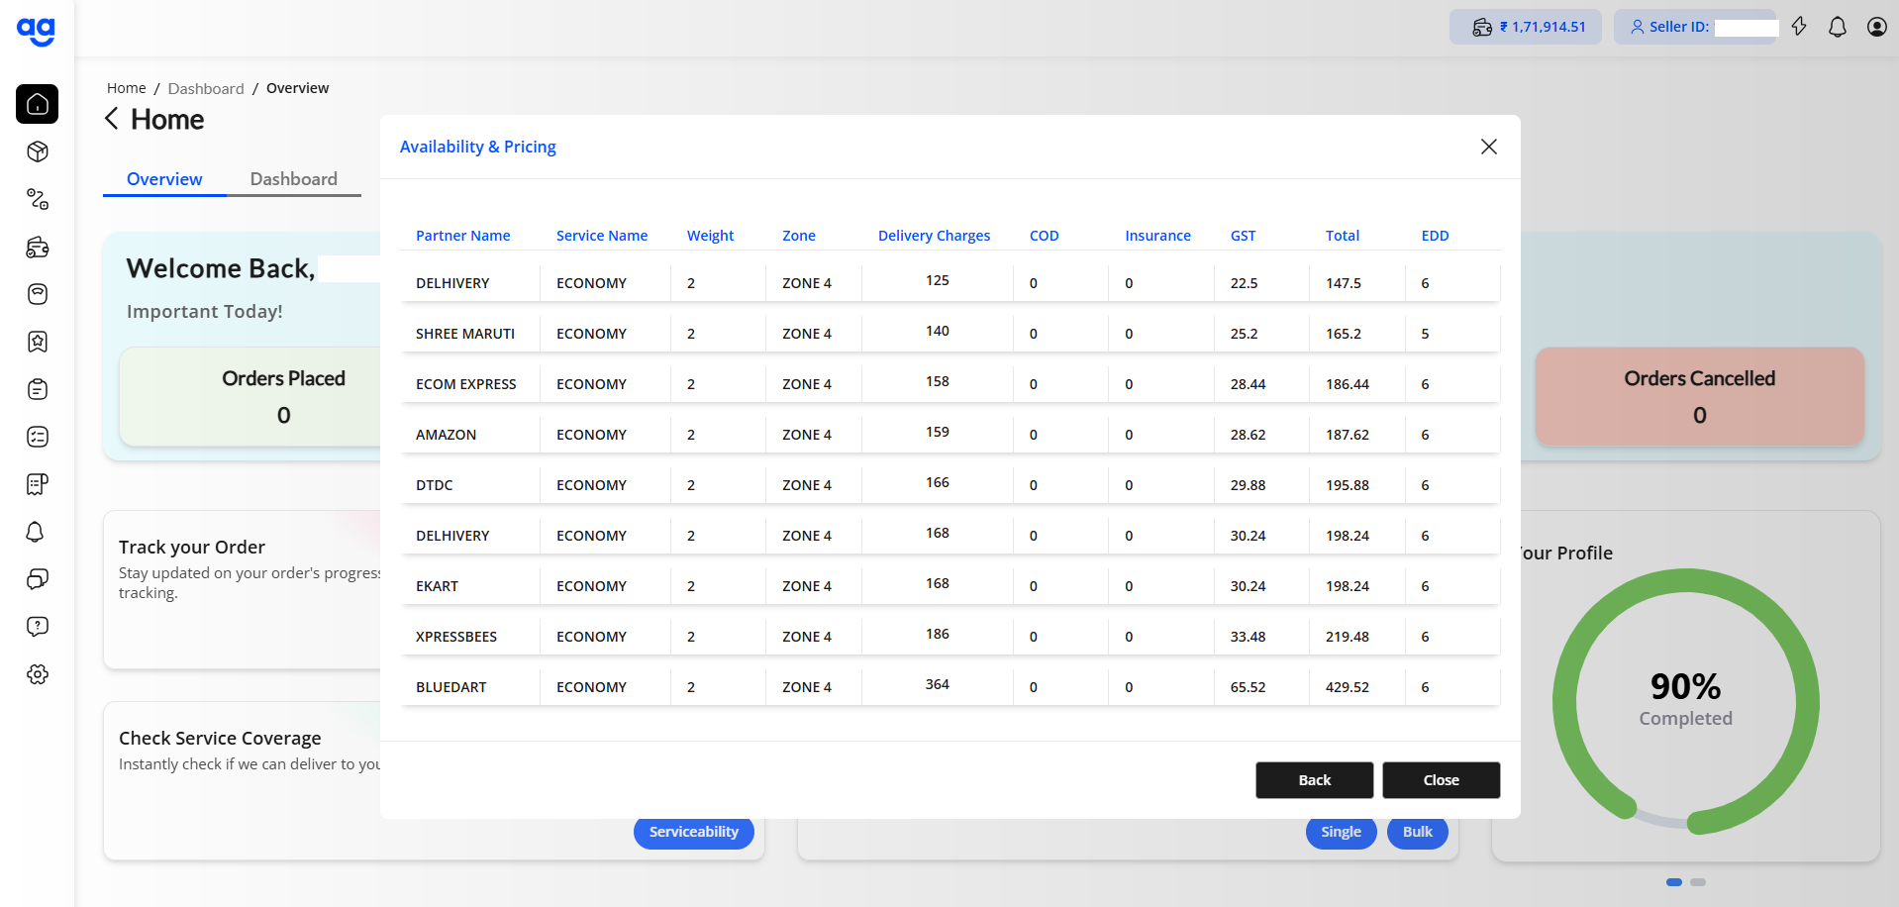Open the wallet sidebar icon
1899x907 pixels.
click(38, 247)
